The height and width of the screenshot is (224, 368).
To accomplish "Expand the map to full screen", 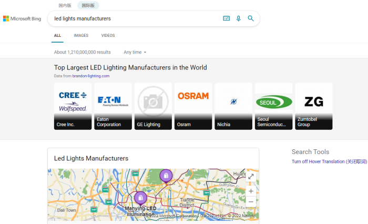I will tap(251, 177).
